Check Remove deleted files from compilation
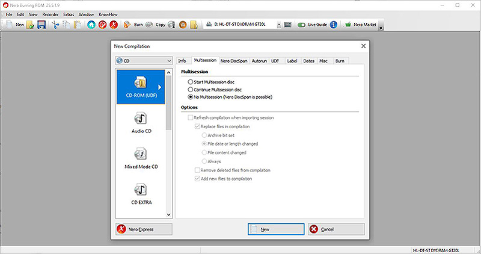 point(198,170)
